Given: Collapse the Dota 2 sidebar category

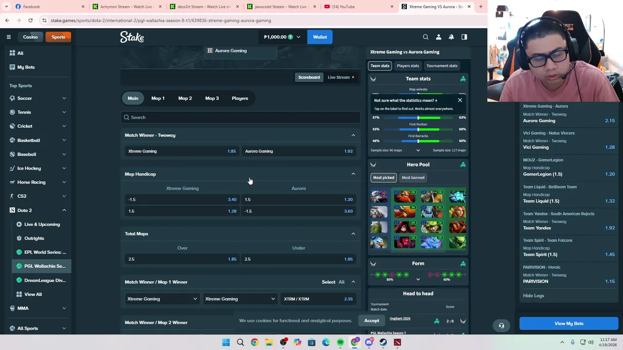Looking at the screenshot, I should pos(64,210).
